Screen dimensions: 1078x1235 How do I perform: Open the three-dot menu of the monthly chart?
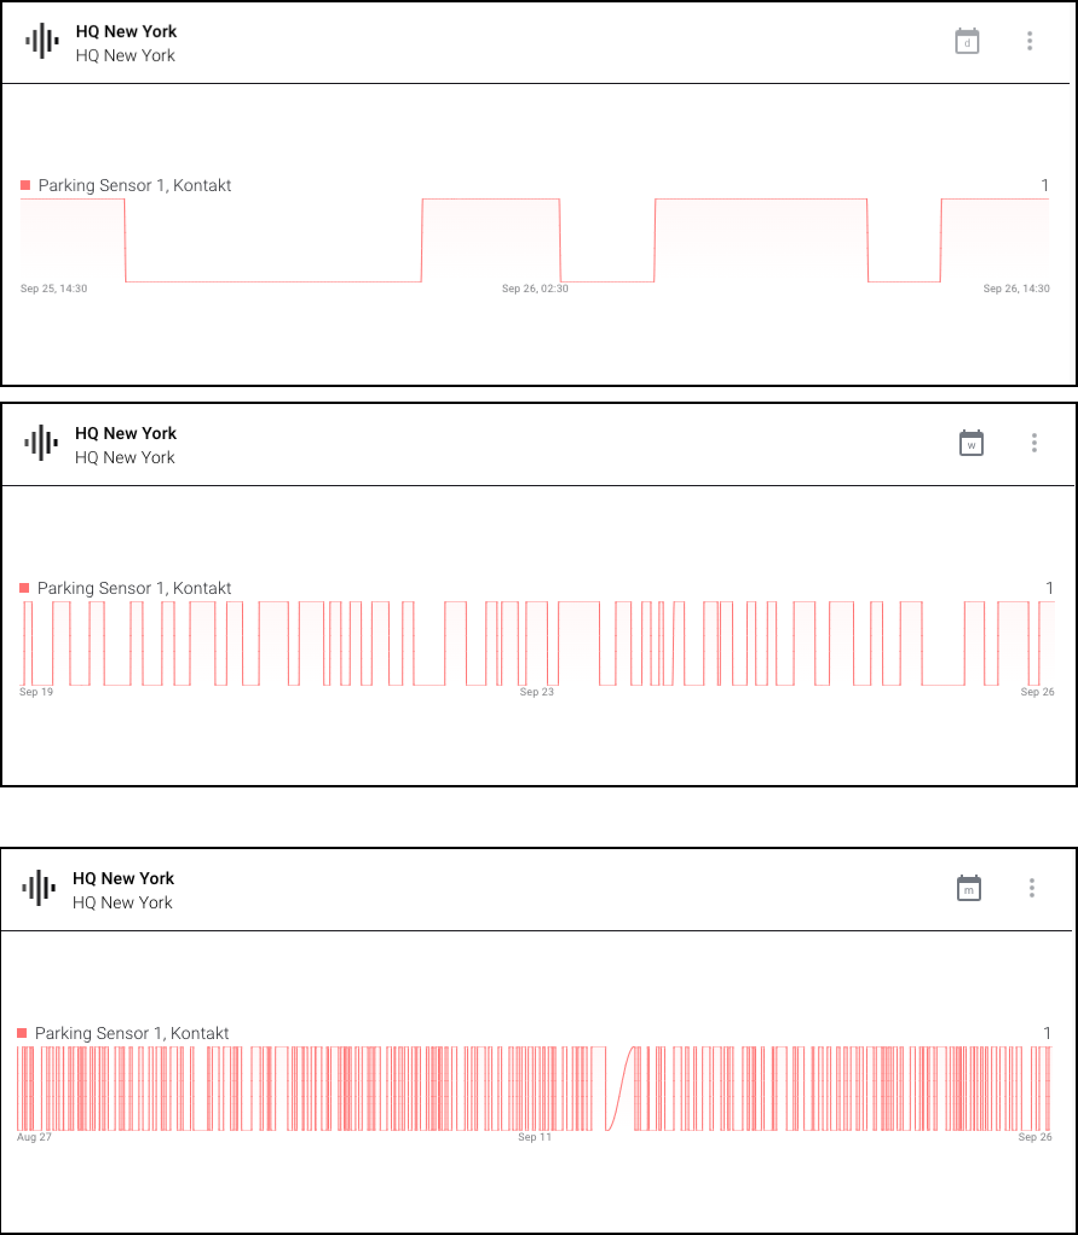point(1031,888)
